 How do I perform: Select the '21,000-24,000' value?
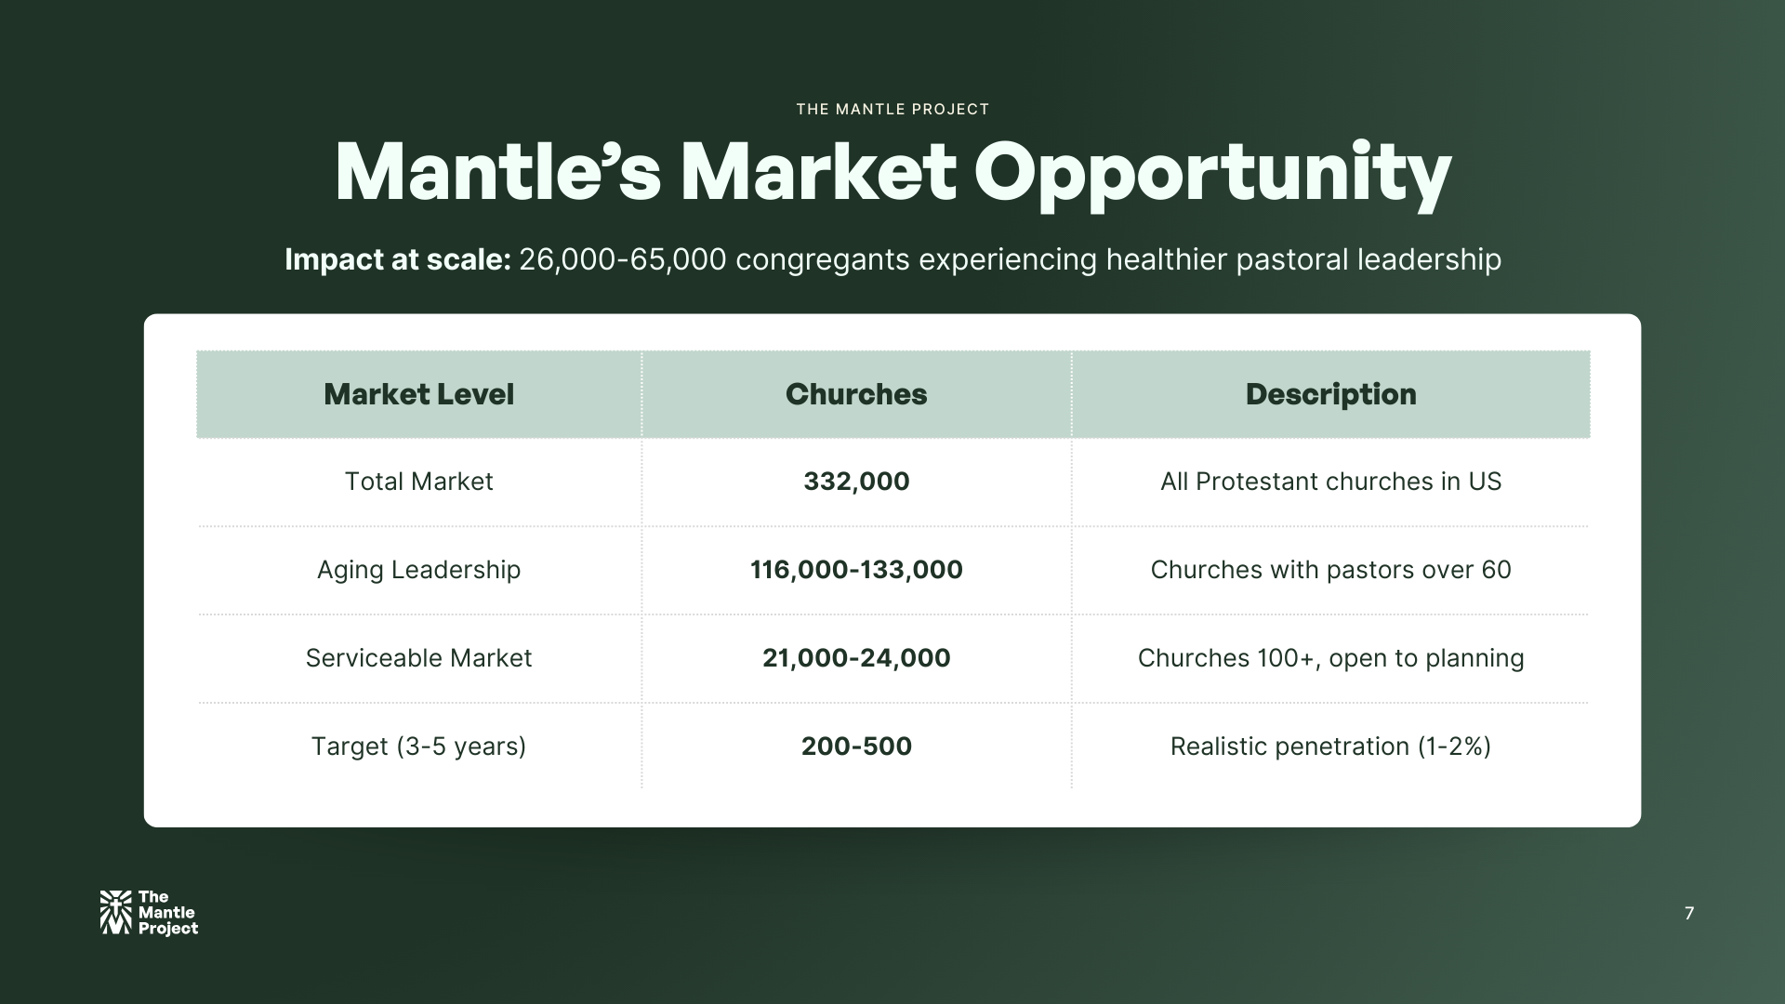pos(856,658)
